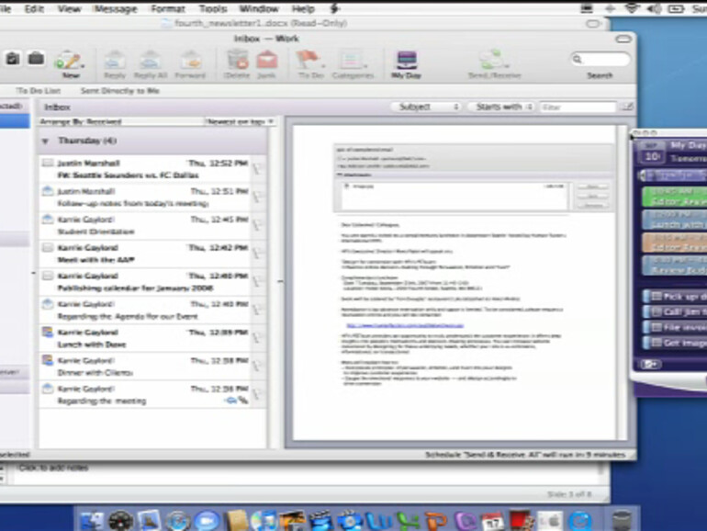This screenshot has width=707, height=531.
Task: Toggle flag on 'Student Orientation' message
Action: click(x=258, y=225)
